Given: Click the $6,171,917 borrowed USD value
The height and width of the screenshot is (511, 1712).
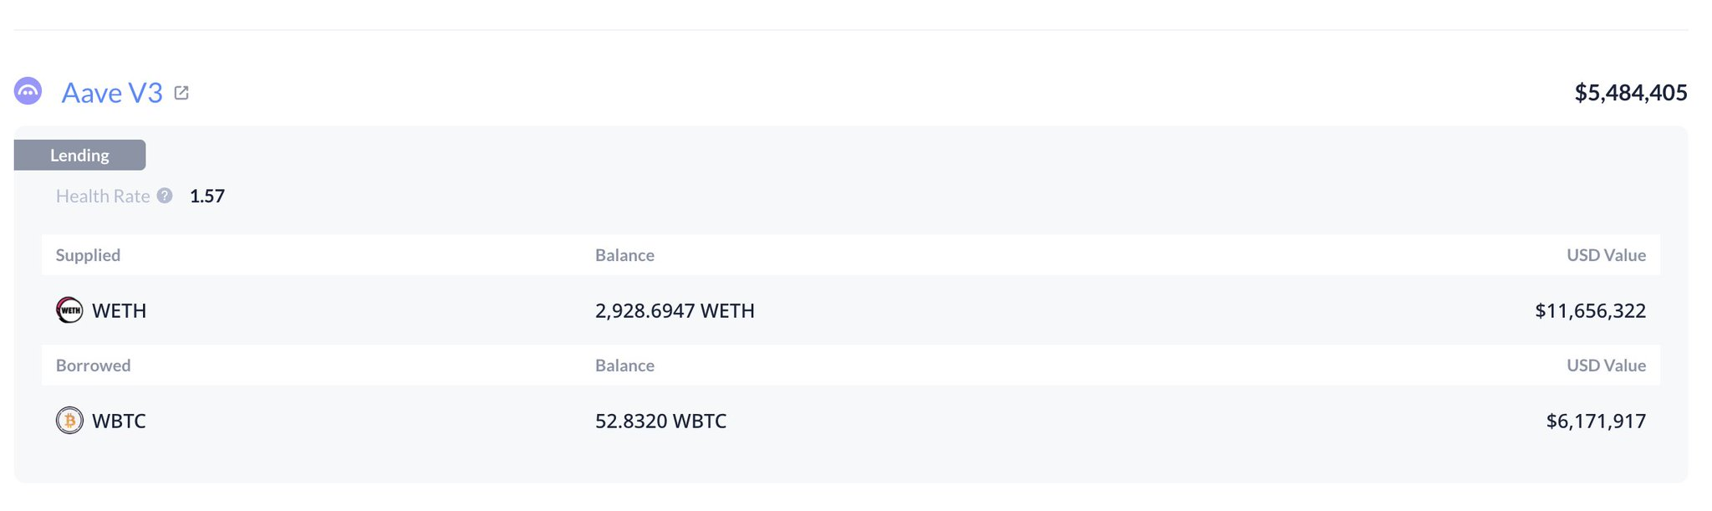Looking at the screenshot, I should click(1596, 422).
